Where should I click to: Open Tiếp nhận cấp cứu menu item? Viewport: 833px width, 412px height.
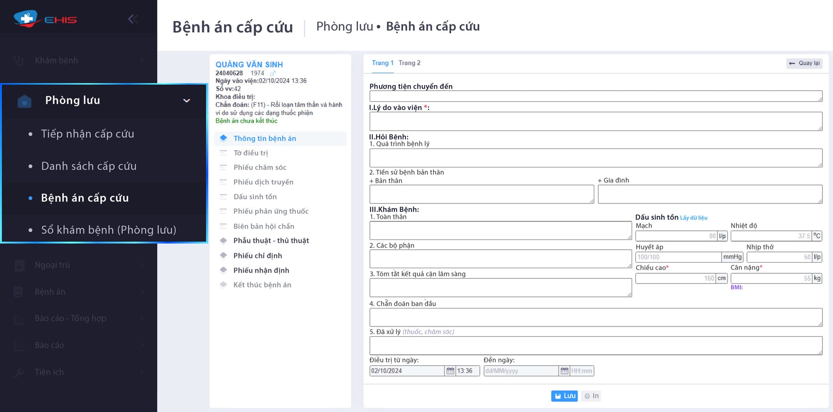coord(87,134)
